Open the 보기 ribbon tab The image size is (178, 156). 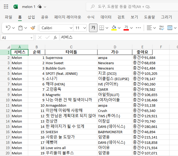(x=134, y=17)
